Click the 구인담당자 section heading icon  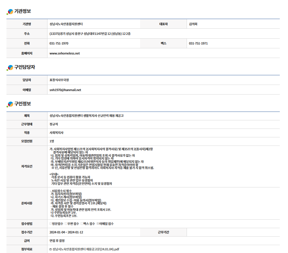tap(10, 68)
